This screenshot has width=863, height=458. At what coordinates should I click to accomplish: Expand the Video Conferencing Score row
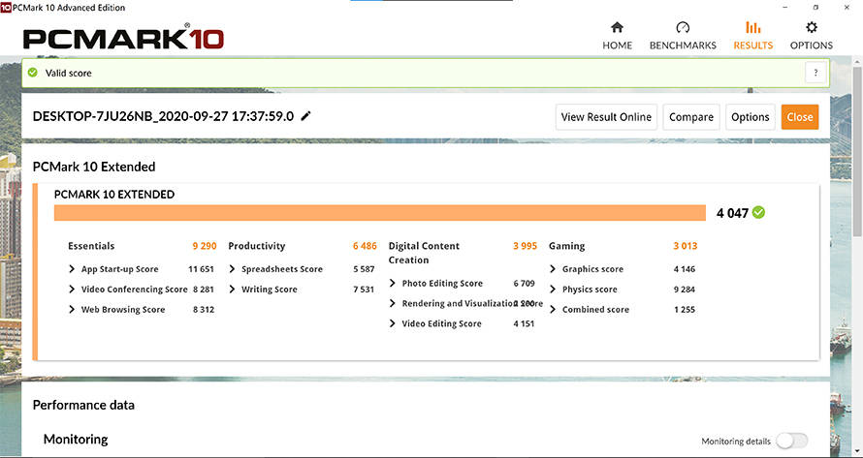coord(73,290)
